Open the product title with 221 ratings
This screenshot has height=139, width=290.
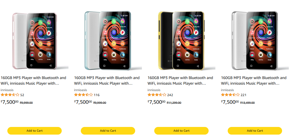coord(254,81)
